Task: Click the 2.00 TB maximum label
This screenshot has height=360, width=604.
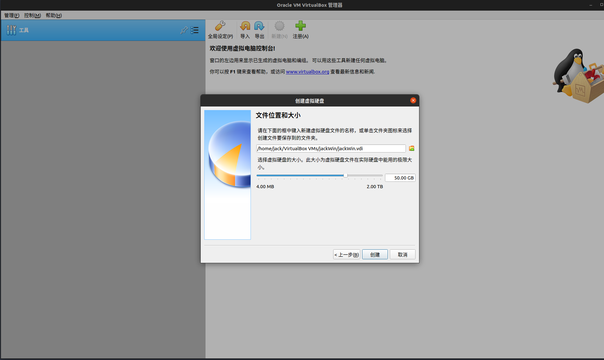Action: [x=375, y=187]
